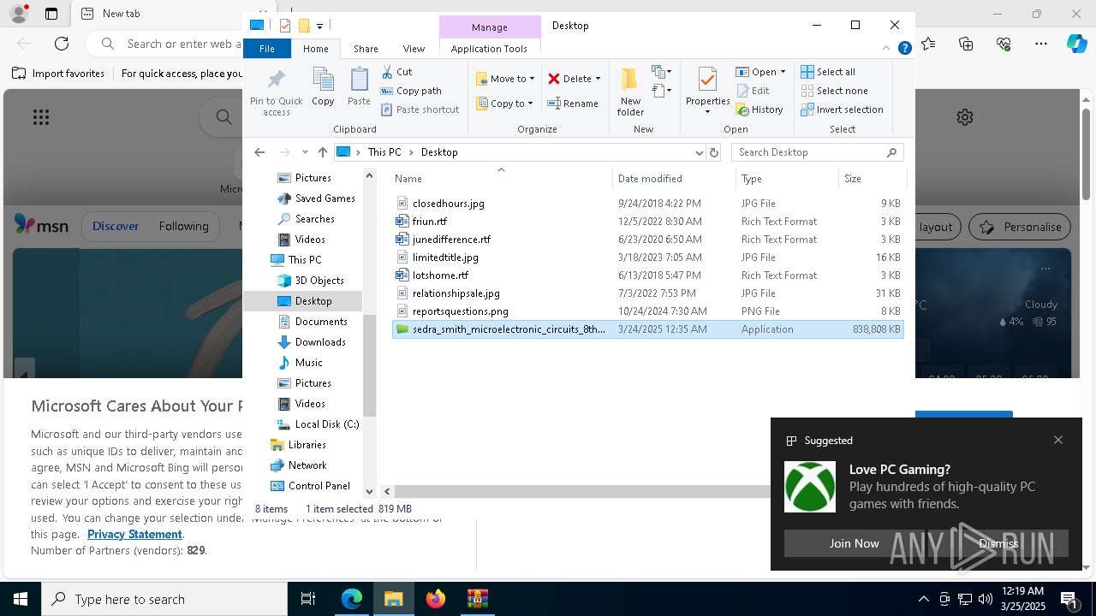Create a New folder
This screenshot has width=1096, height=616.
click(x=630, y=92)
